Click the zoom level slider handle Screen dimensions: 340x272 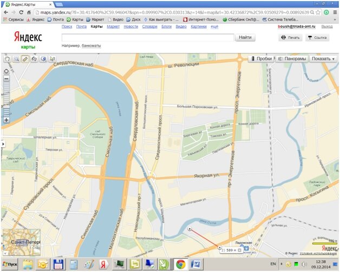[x=6, y=107]
